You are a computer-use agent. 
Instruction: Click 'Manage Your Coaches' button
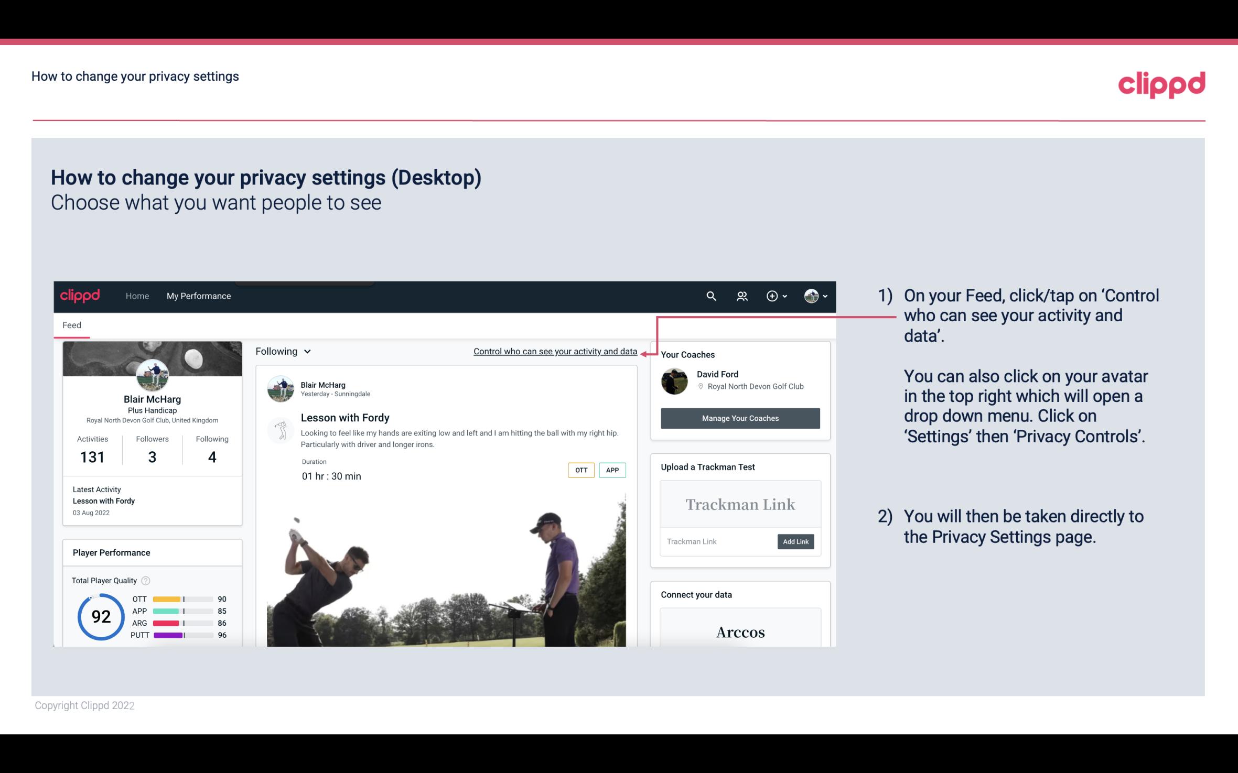pos(739,418)
